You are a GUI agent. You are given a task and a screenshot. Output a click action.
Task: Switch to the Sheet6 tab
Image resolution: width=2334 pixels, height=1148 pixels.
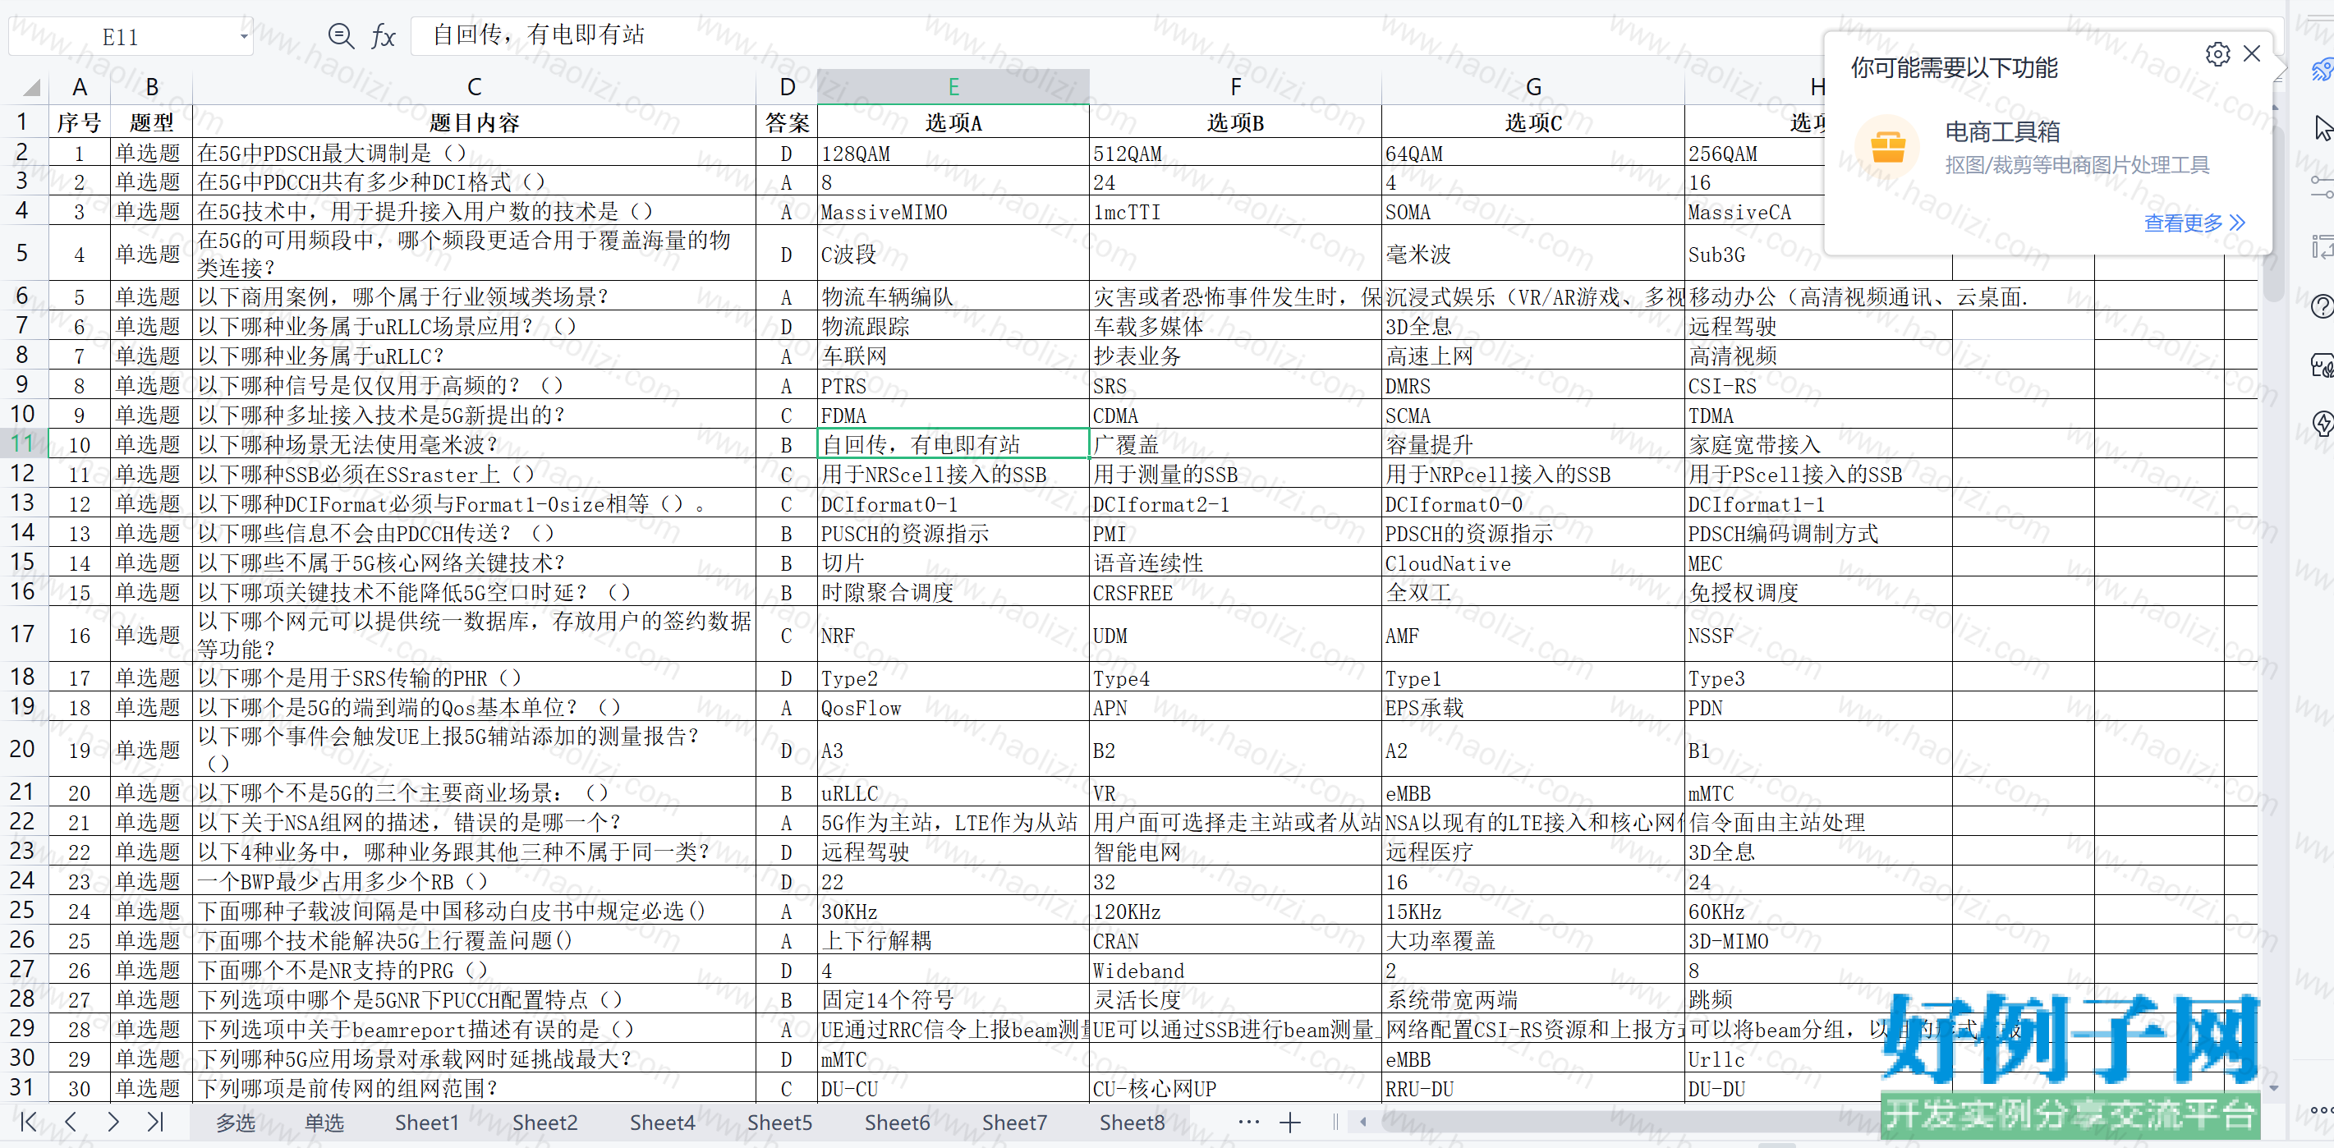point(897,1123)
